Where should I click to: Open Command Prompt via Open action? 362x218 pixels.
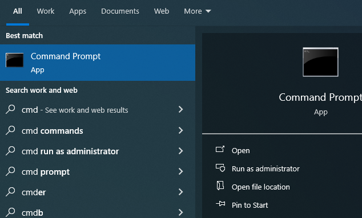240,151
